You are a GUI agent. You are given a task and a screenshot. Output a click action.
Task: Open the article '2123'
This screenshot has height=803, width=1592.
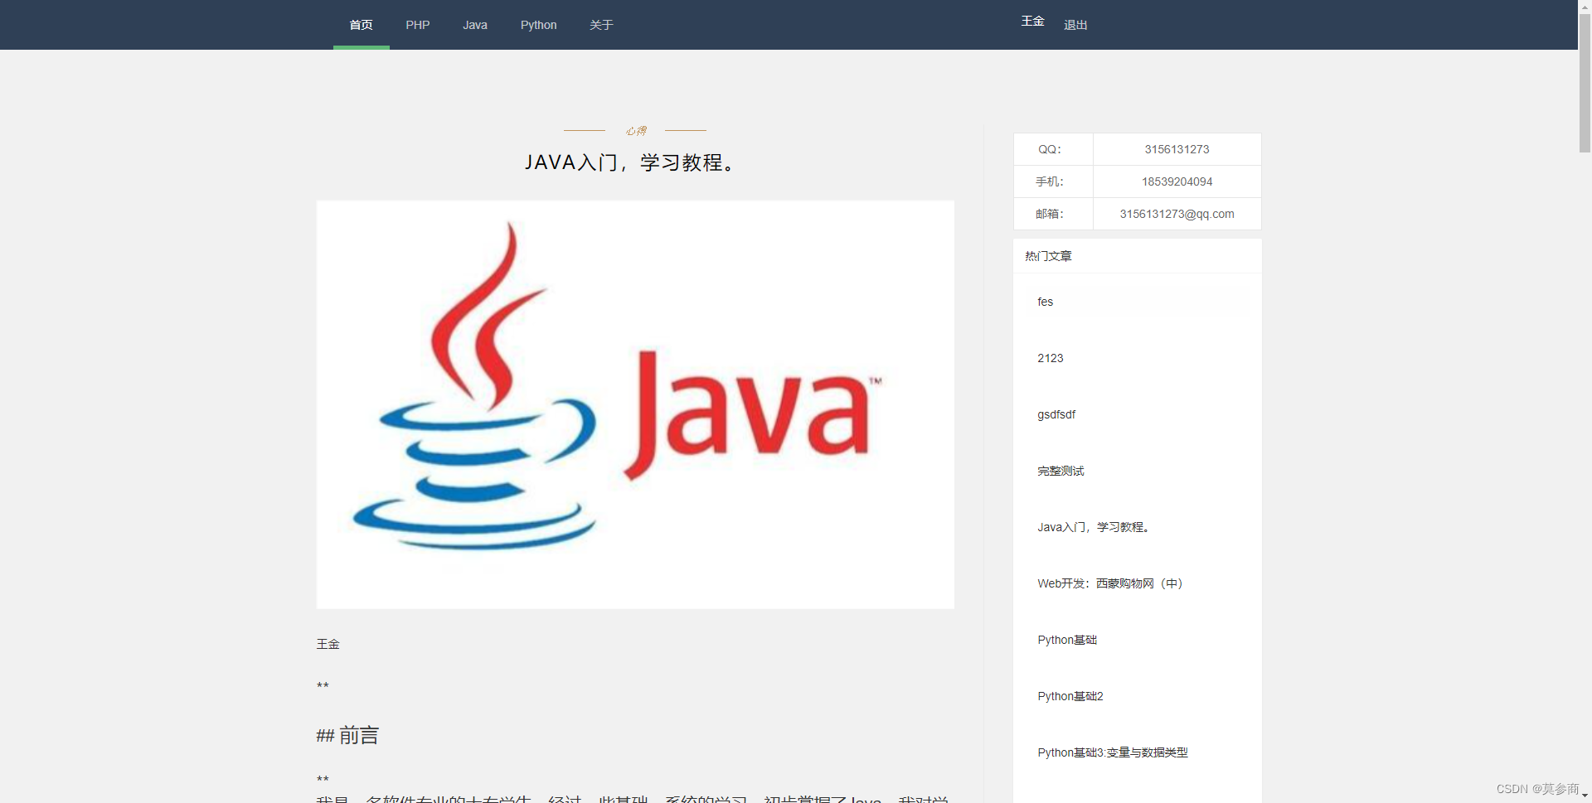(1050, 358)
